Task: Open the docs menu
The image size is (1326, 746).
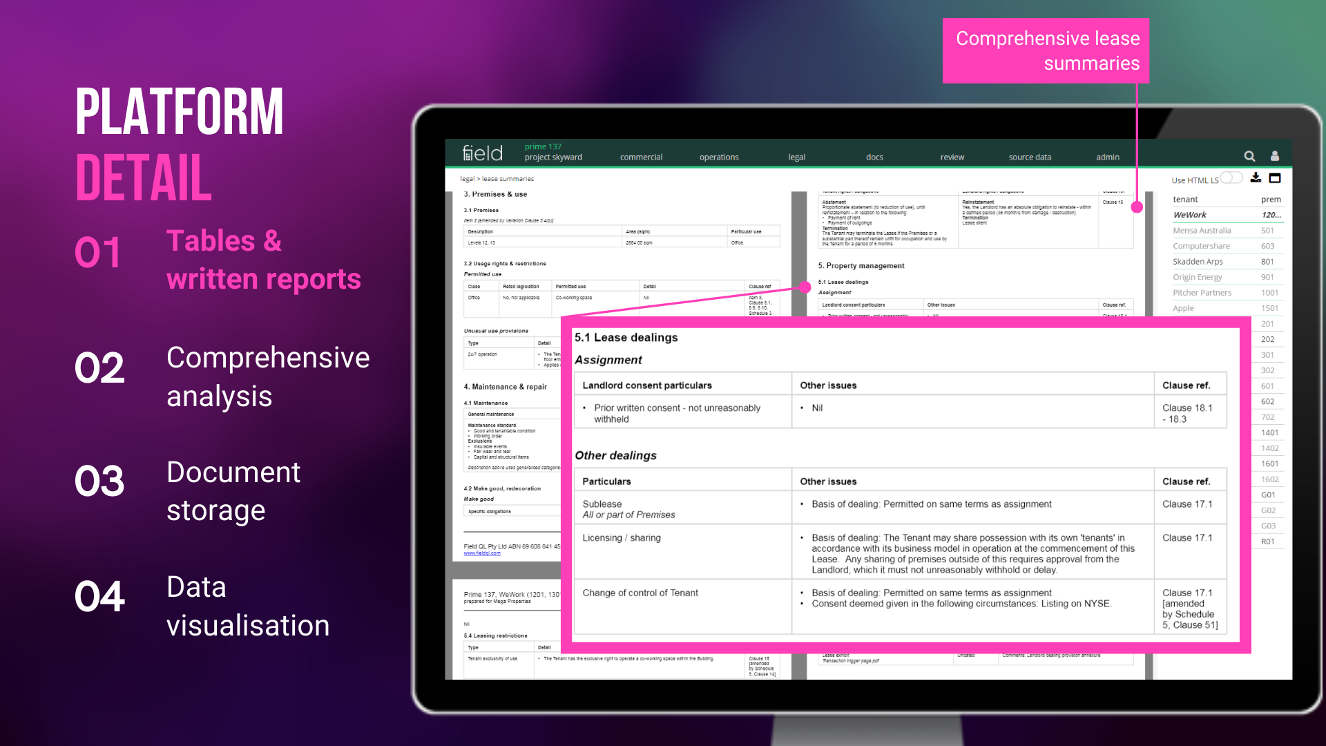Action: click(x=874, y=157)
